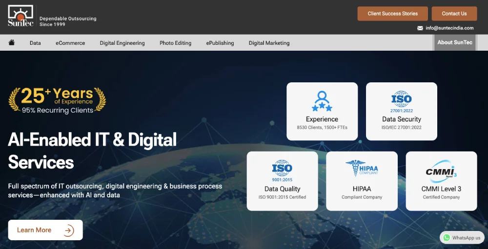Click the ISO 27001:2022 globe icon
488x249 pixels.
401,102
